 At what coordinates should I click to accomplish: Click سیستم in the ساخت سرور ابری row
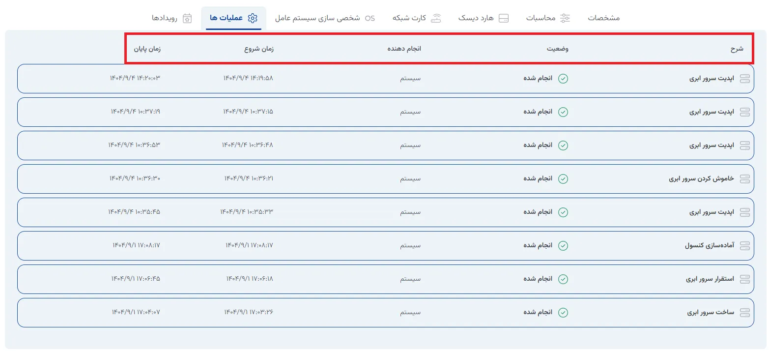pyautogui.click(x=410, y=313)
